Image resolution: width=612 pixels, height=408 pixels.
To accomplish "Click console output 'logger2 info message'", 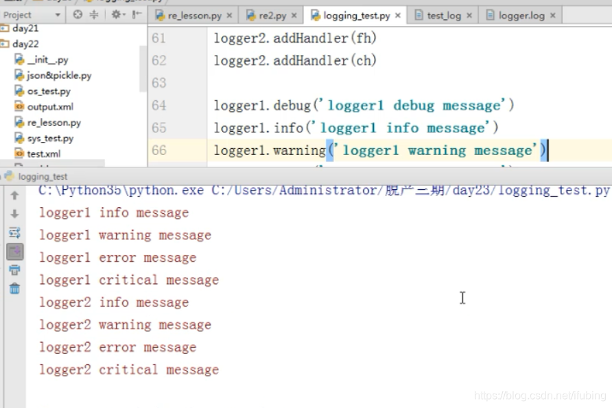I will pyautogui.click(x=114, y=302).
